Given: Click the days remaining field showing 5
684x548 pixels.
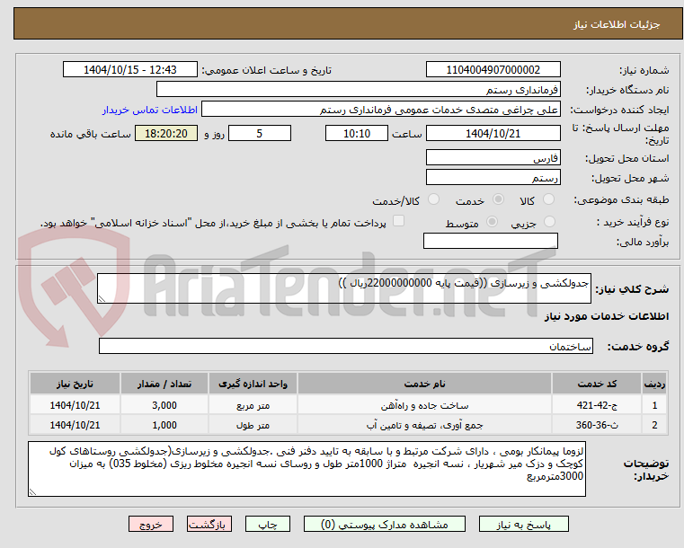Looking at the screenshot, I should click(x=260, y=133).
